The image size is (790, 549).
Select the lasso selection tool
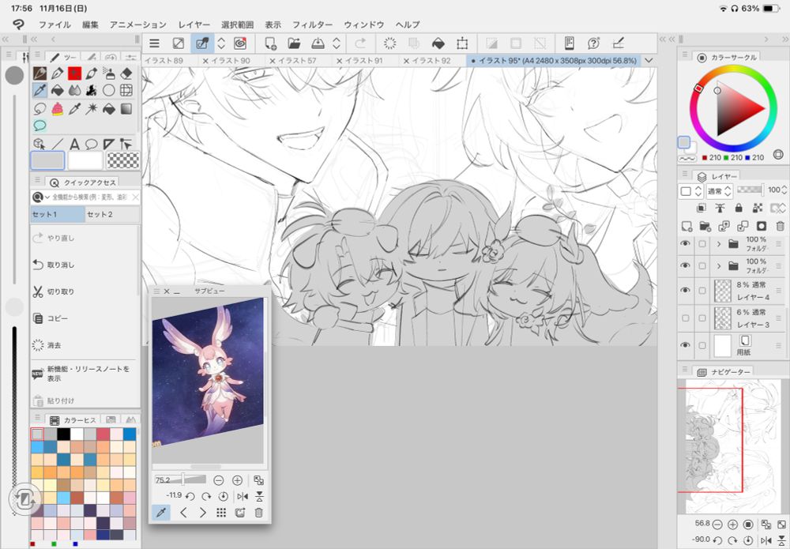click(39, 108)
